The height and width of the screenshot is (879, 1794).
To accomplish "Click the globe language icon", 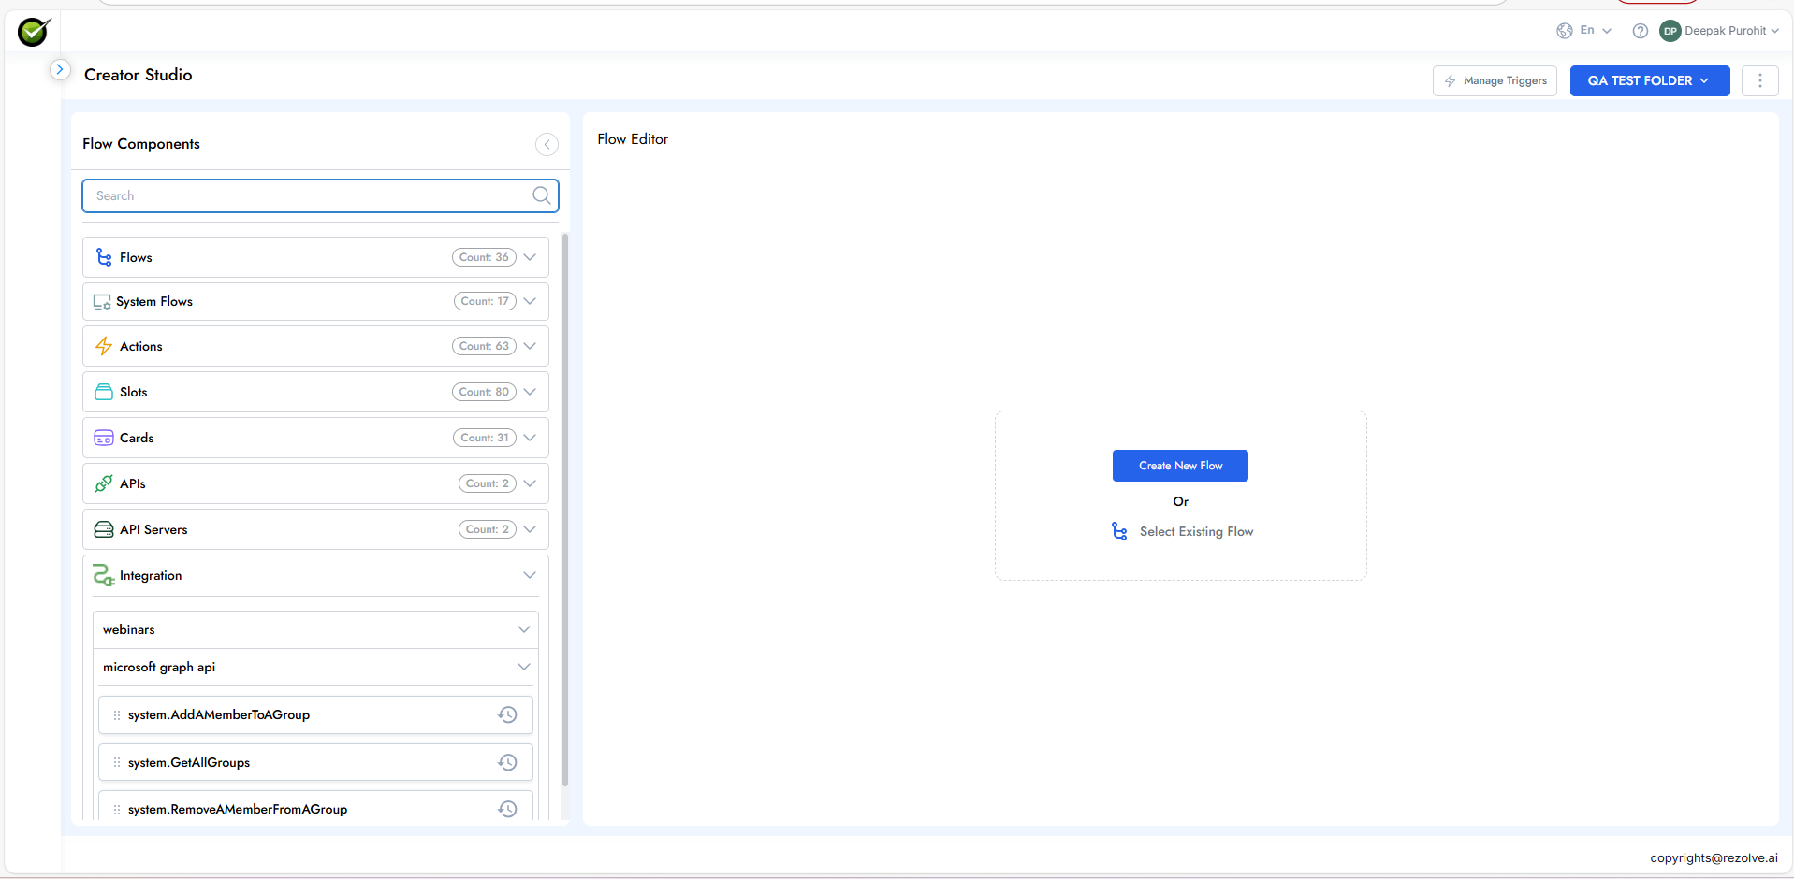I will coord(1564,31).
